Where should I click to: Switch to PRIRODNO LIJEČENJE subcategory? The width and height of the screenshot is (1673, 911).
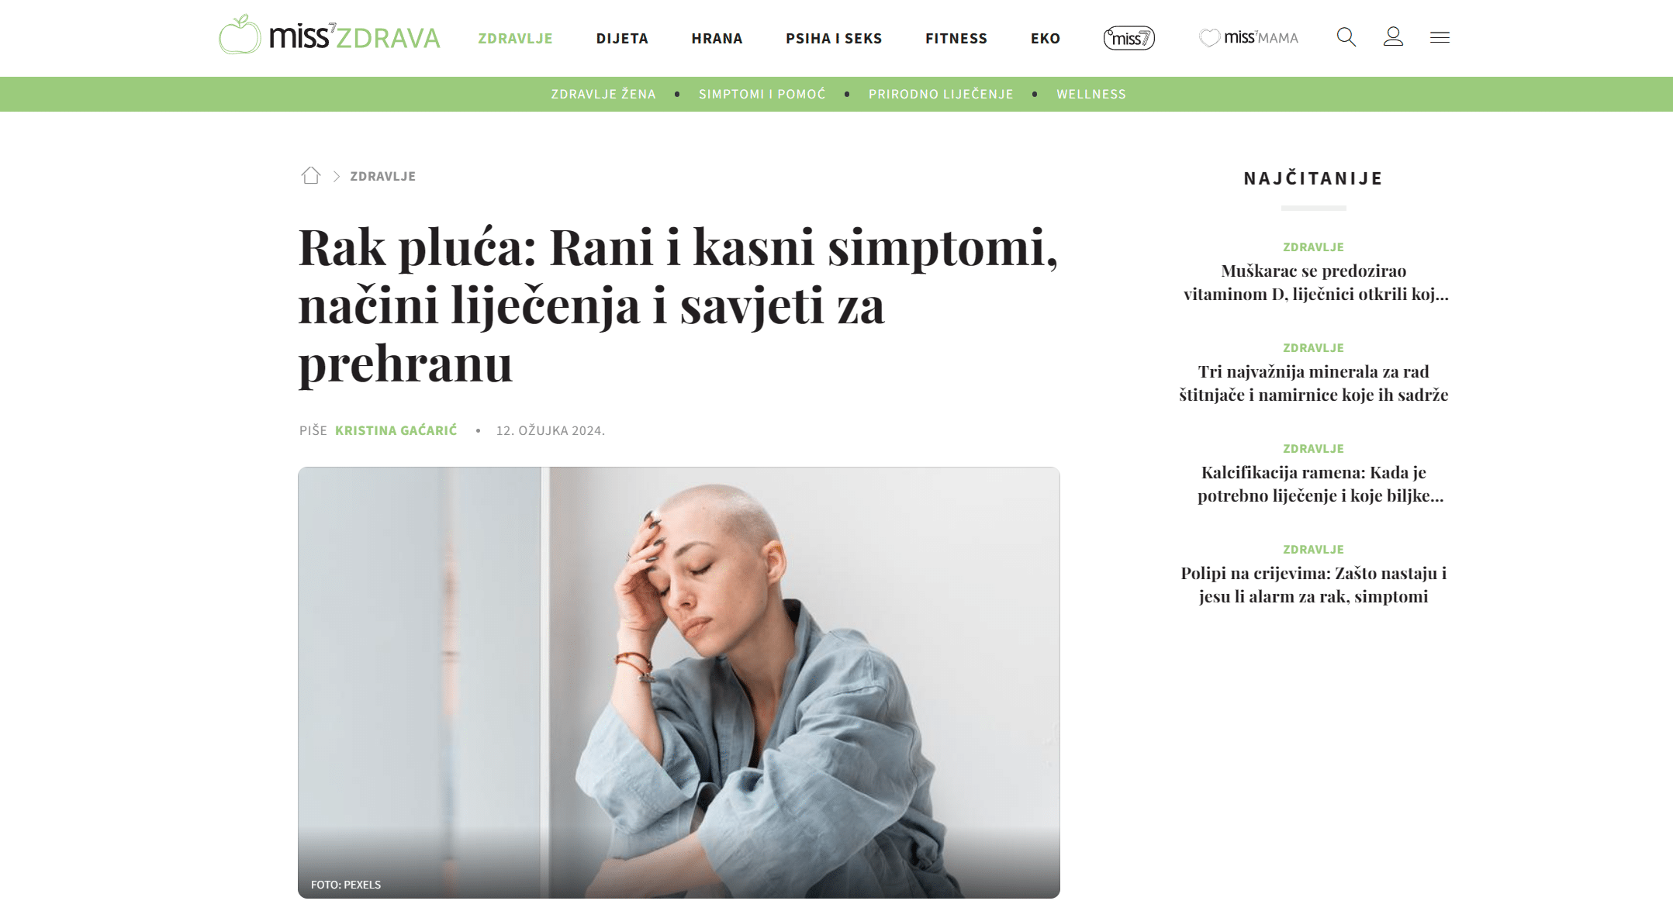click(941, 94)
